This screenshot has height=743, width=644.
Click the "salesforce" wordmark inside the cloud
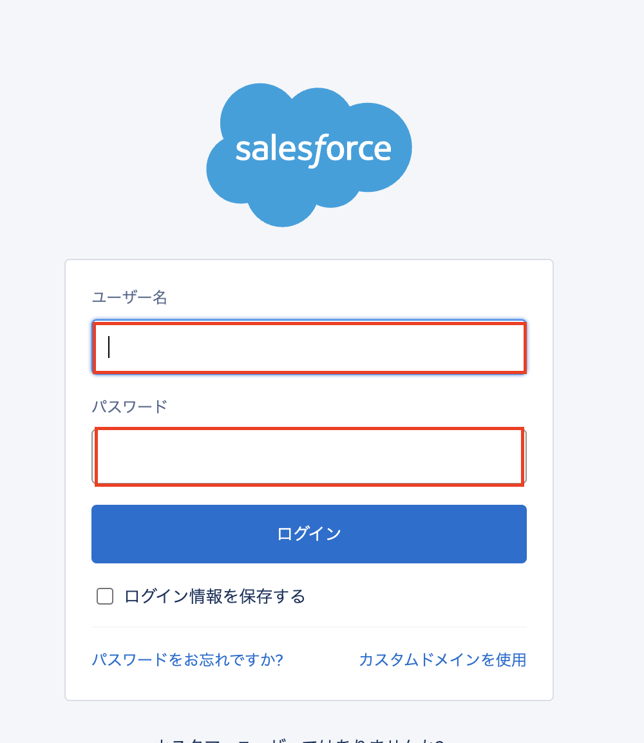pyautogui.click(x=313, y=149)
